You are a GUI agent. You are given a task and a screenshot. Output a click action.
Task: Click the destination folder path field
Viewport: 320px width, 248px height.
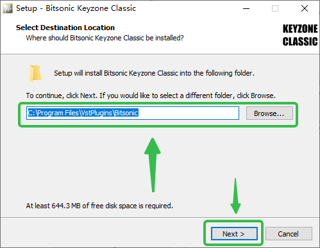pos(133,113)
